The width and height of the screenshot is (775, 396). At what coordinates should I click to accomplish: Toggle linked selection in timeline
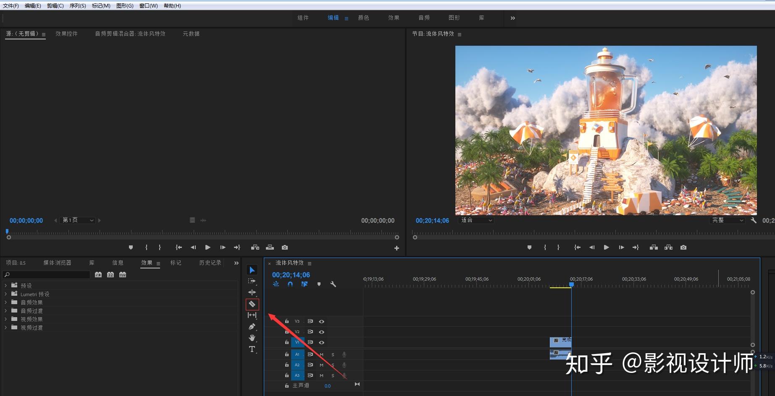click(x=305, y=284)
